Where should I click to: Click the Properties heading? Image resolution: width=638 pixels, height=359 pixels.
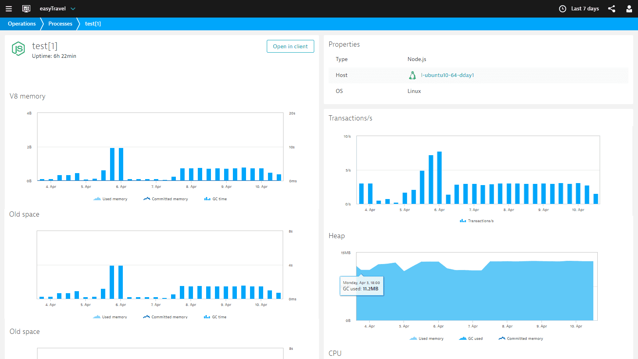tap(344, 44)
